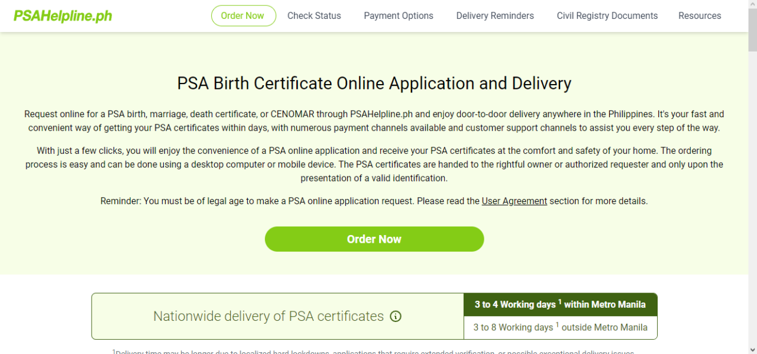
Task: Click the paragraph starting 'With just a few clicks'
Action: coord(374,165)
